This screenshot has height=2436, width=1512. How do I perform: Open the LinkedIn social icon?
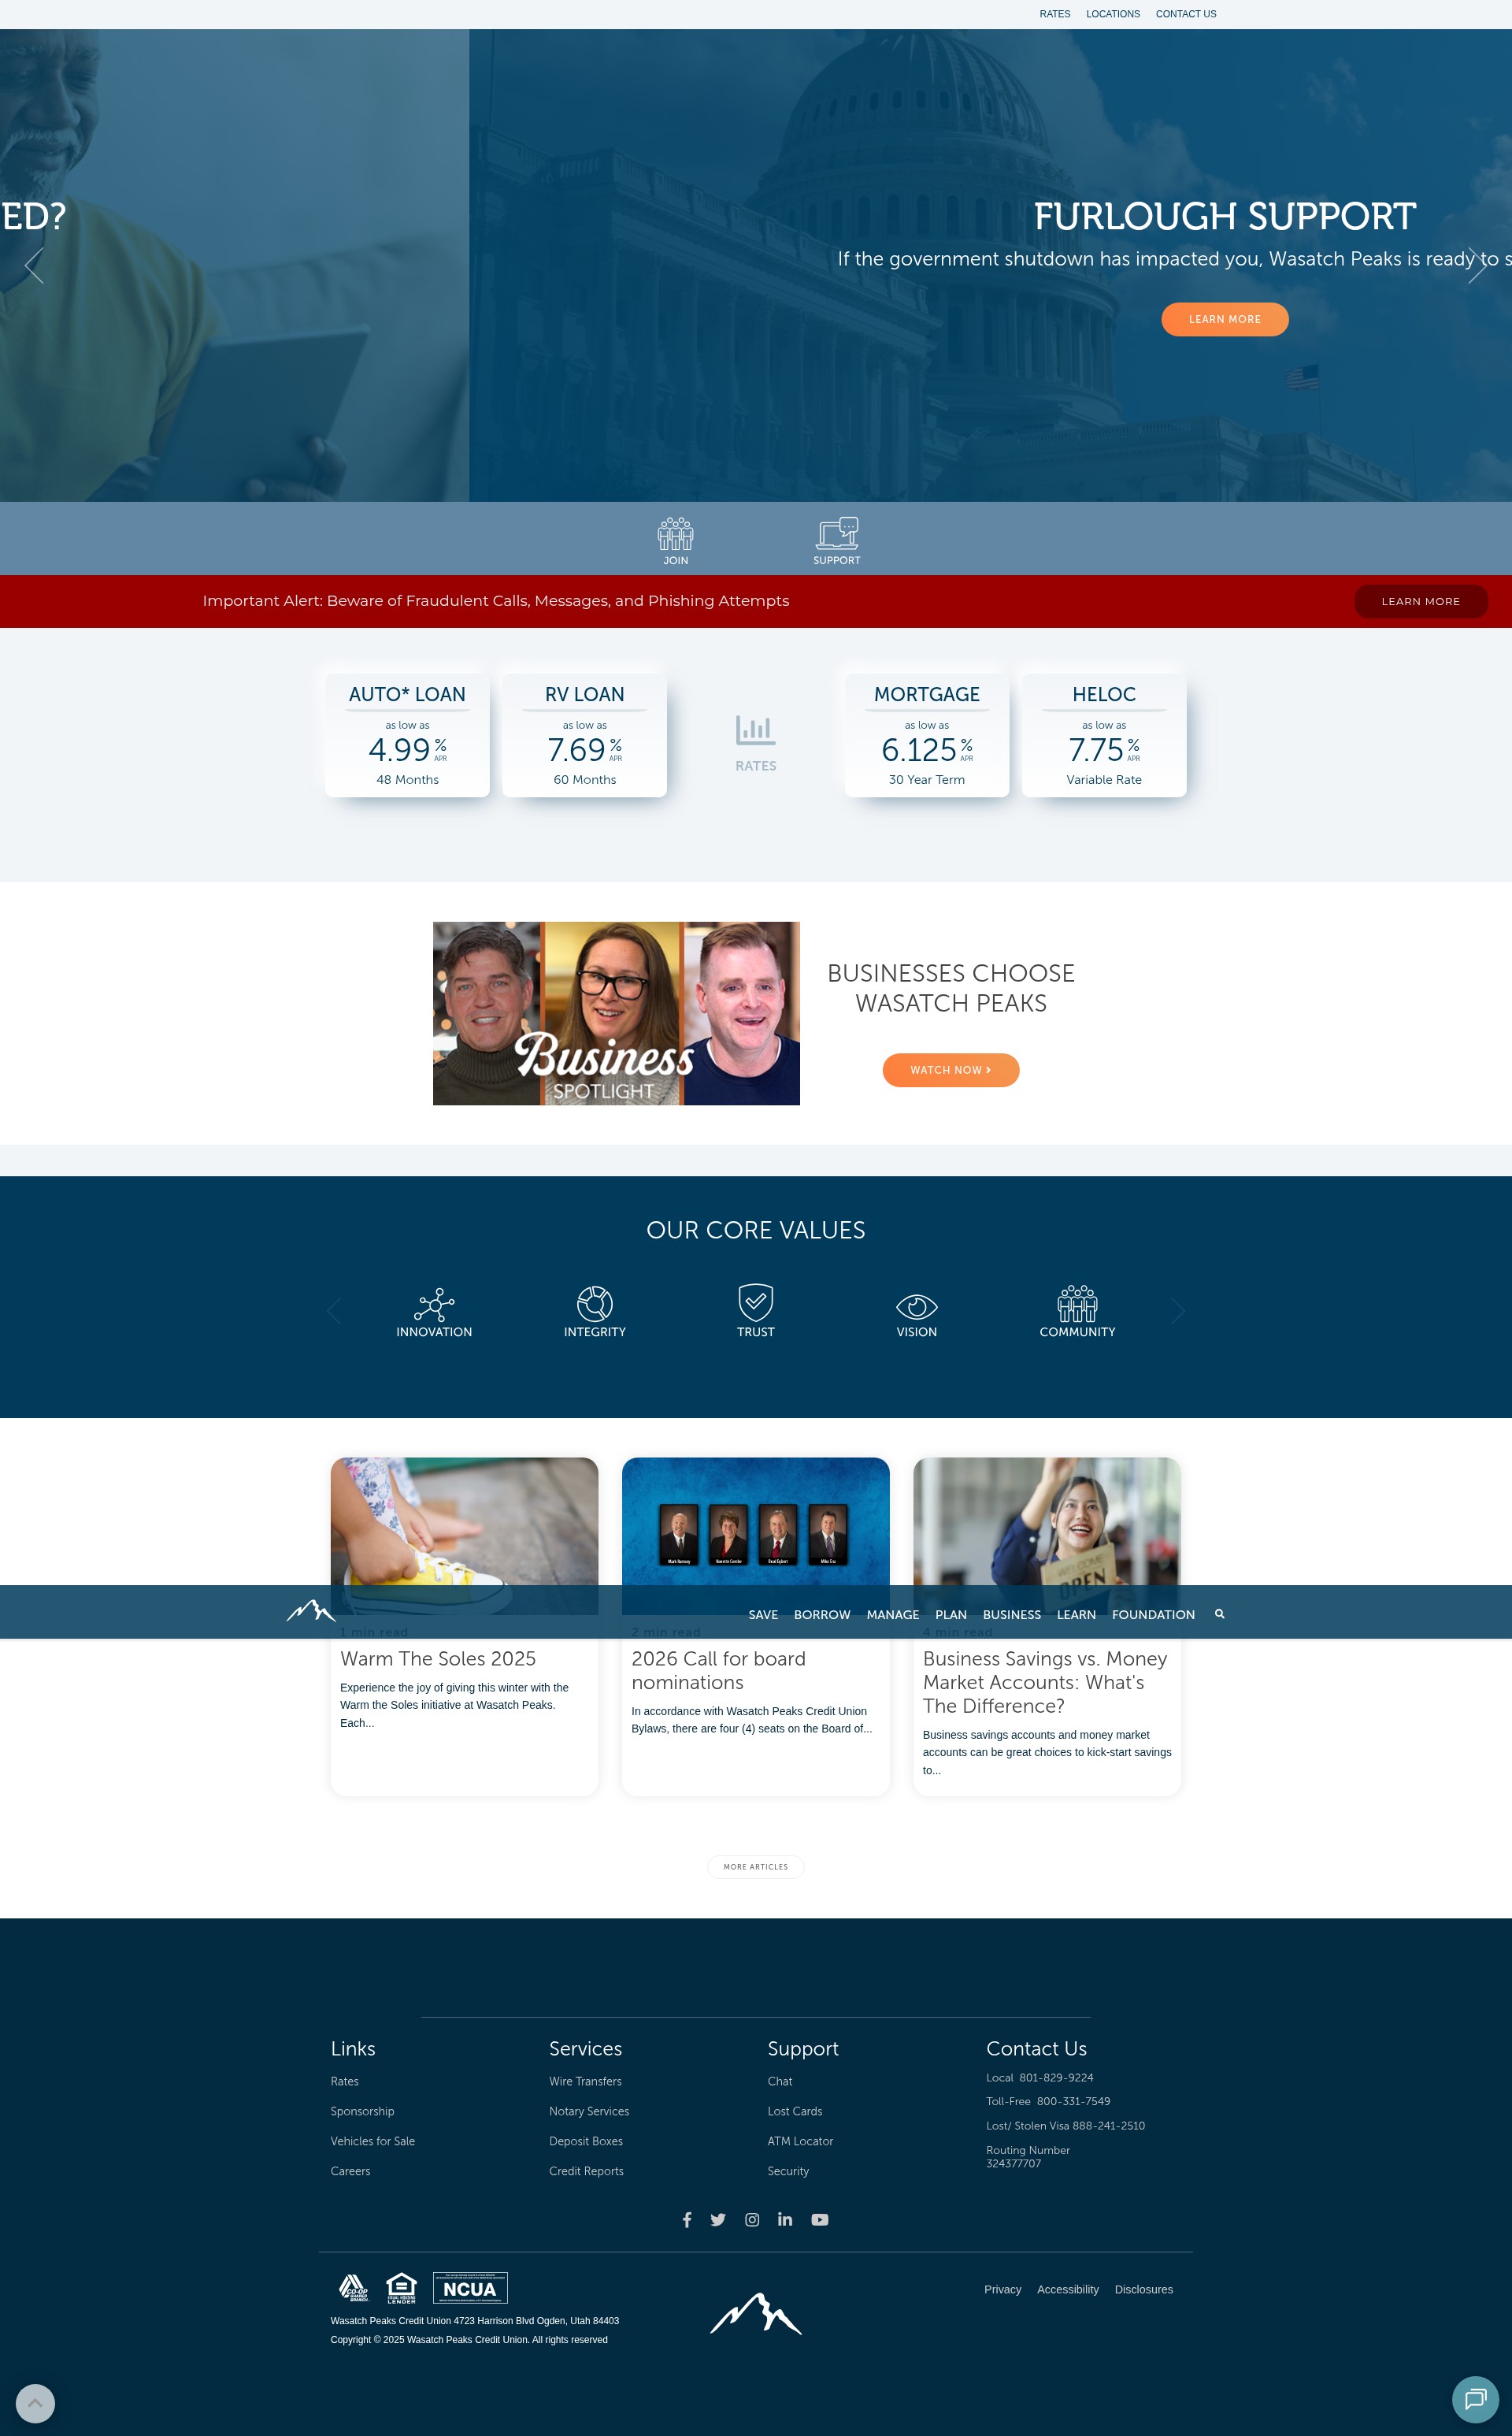click(x=785, y=2219)
